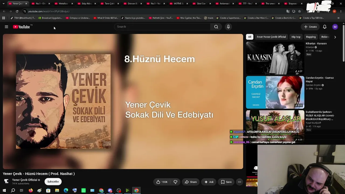This screenshot has width=345, height=194.
Task: Open the travle bookmark
Action: click(x=209, y=18)
